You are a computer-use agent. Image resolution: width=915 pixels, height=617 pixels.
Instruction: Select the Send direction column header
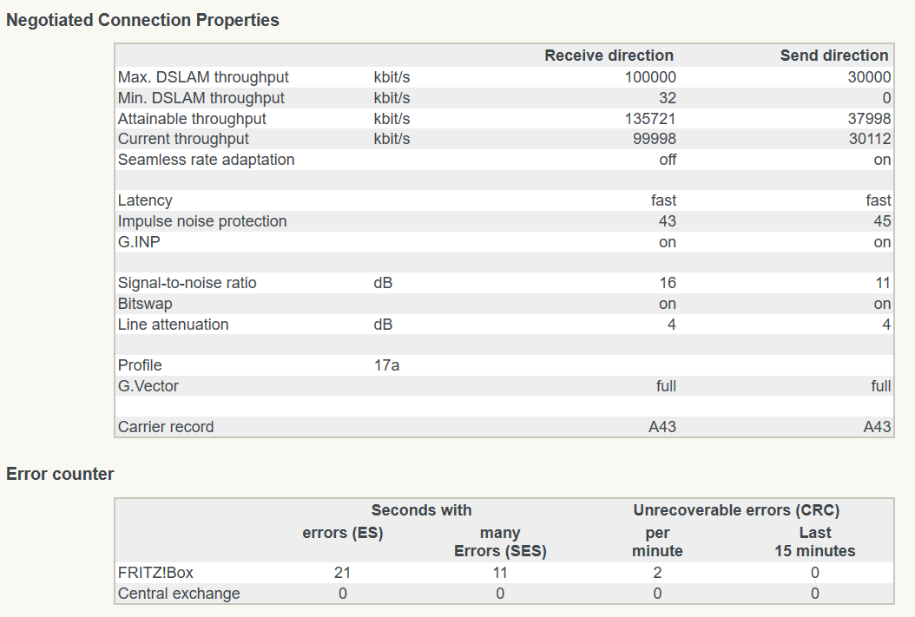pyautogui.click(x=834, y=56)
